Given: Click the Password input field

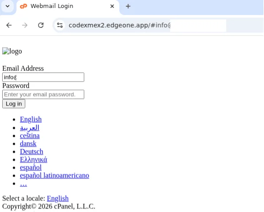Looking at the screenshot, I should pyautogui.click(x=43, y=95).
